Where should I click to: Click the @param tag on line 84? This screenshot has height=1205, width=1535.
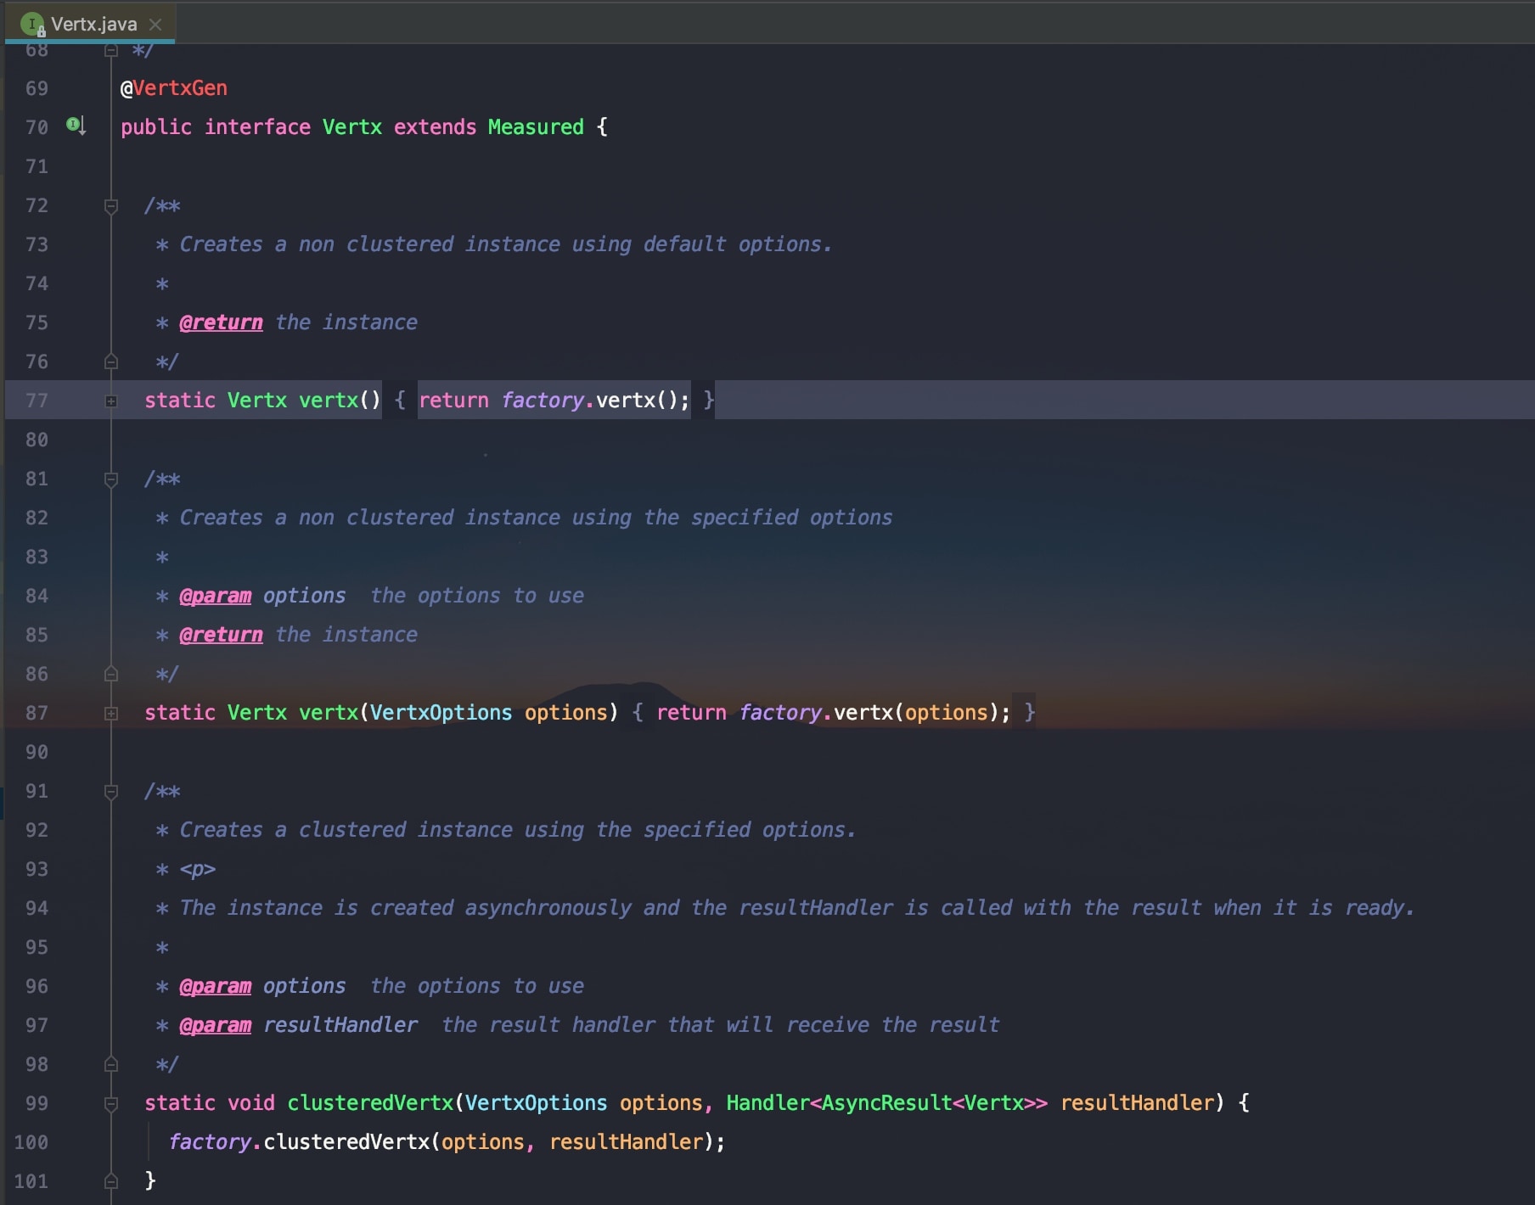coord(215,596)
